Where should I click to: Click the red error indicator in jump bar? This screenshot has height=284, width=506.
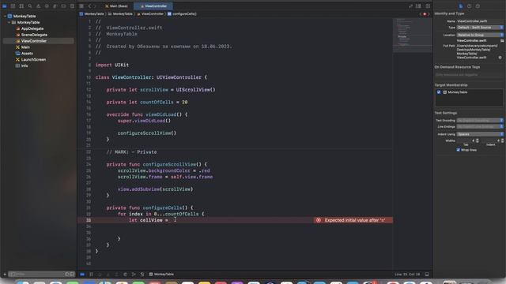click(425, 14)
